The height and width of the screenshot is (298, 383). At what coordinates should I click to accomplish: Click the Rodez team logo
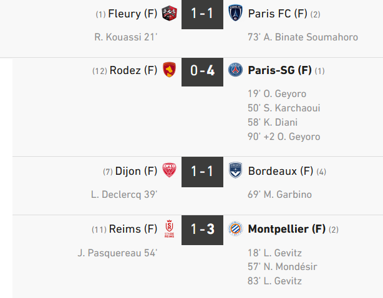coord(169,70)
